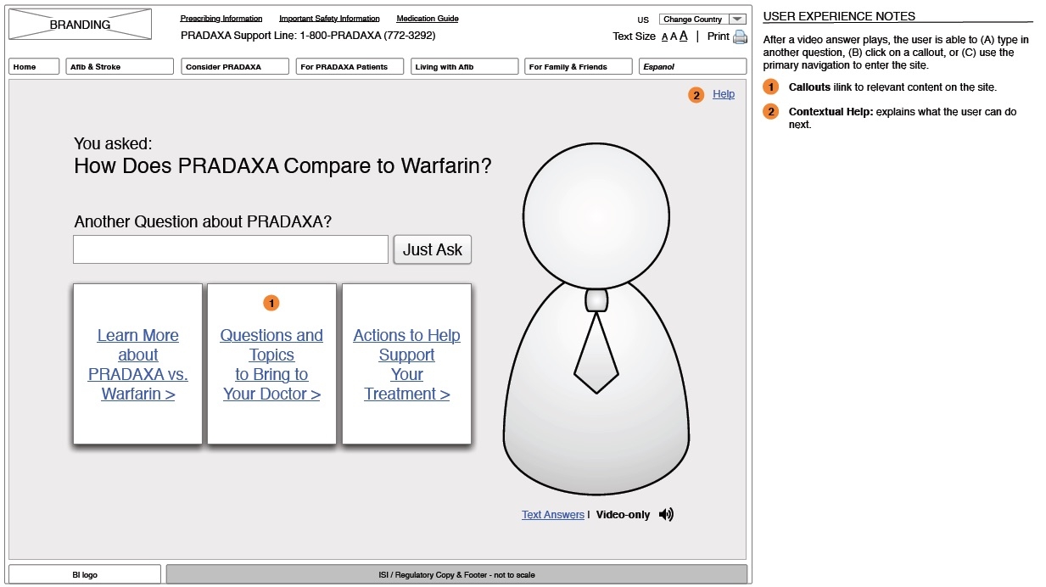This screenshot has width=1046, height=587.
Task: Click the ISI / Regulatory Copy & Footer bar
Action: tap(456, 574)
